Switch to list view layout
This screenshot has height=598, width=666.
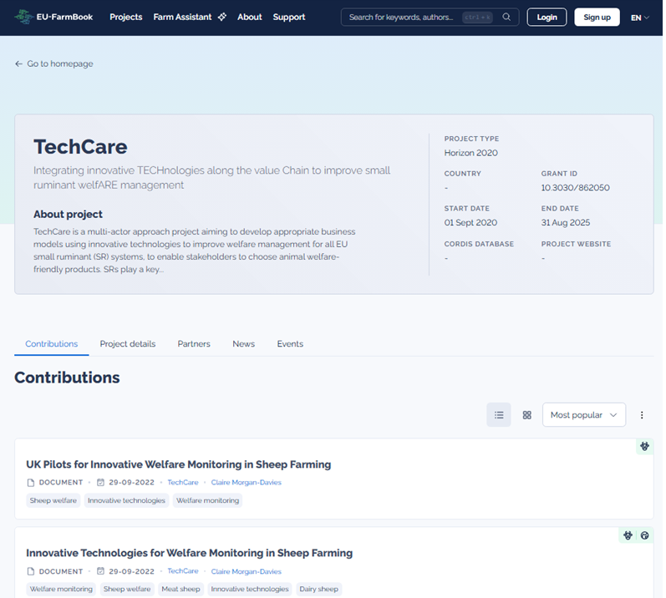click(499, 415)
